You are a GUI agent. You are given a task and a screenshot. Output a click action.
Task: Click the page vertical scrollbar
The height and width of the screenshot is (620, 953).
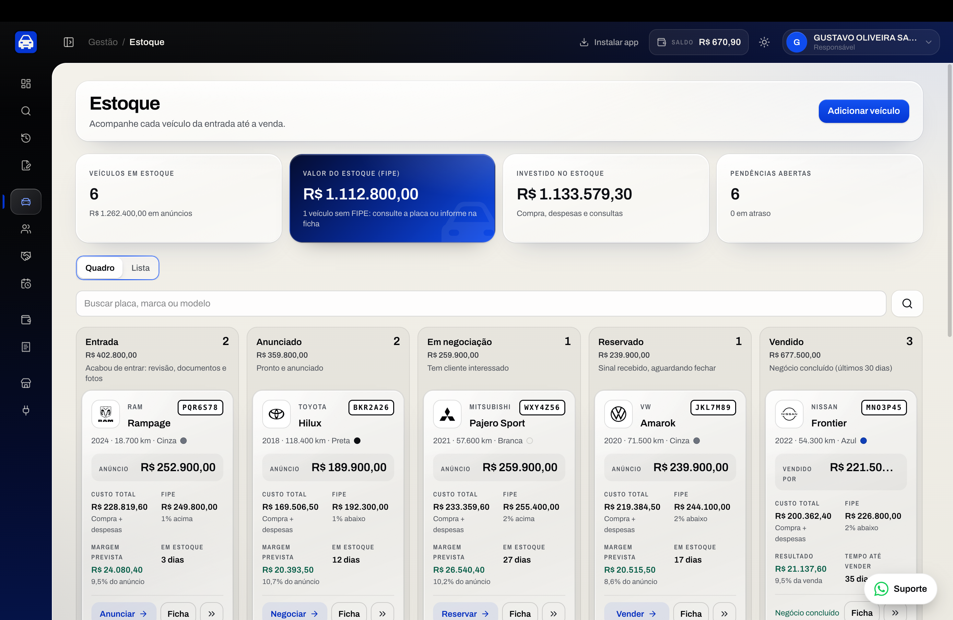tap(949, 200)
